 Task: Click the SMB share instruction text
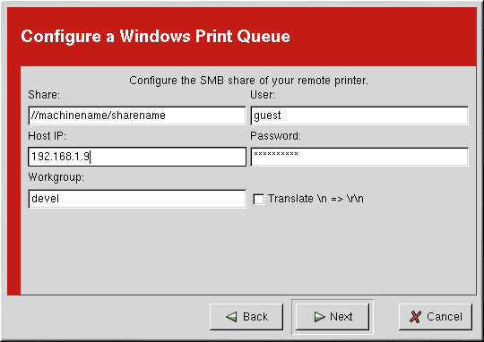point(248,81)
